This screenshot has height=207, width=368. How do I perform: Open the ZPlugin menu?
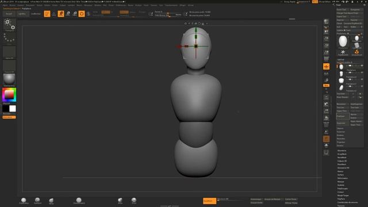tap(182, 5)
